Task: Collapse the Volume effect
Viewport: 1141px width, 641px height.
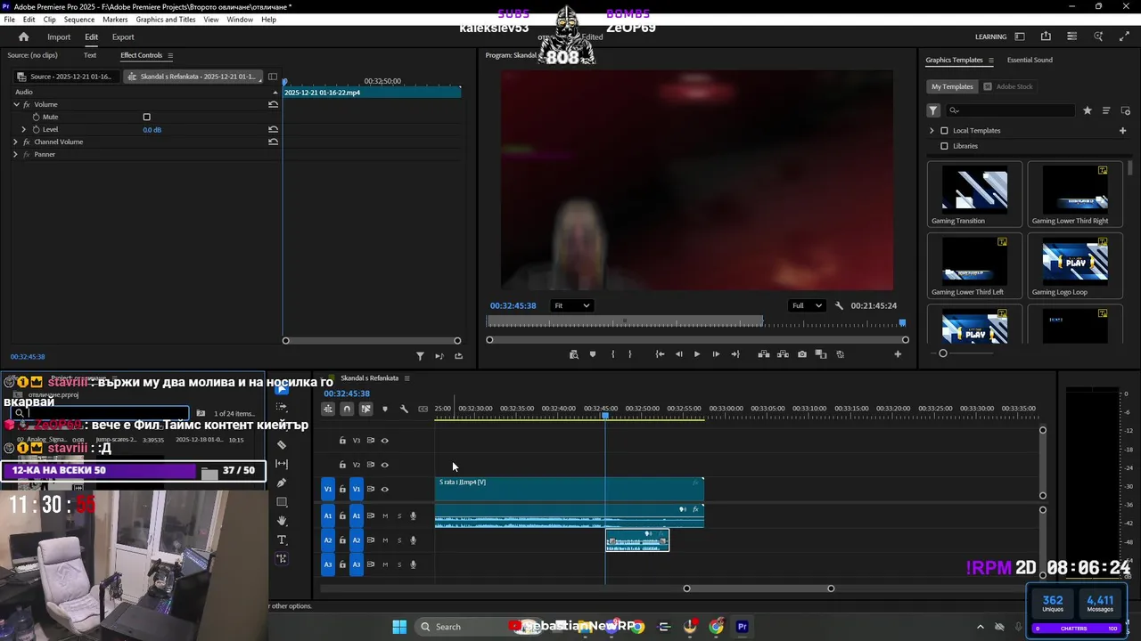Action: (16, 104)
